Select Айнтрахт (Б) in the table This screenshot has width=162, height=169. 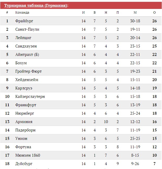tap(27, 55)
